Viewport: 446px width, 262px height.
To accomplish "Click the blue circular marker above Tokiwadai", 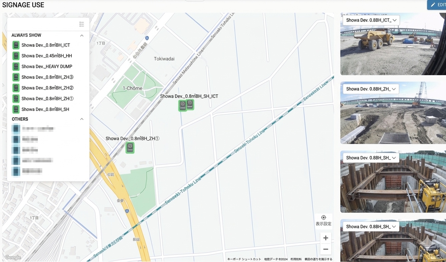I will (x=147, y=38).
